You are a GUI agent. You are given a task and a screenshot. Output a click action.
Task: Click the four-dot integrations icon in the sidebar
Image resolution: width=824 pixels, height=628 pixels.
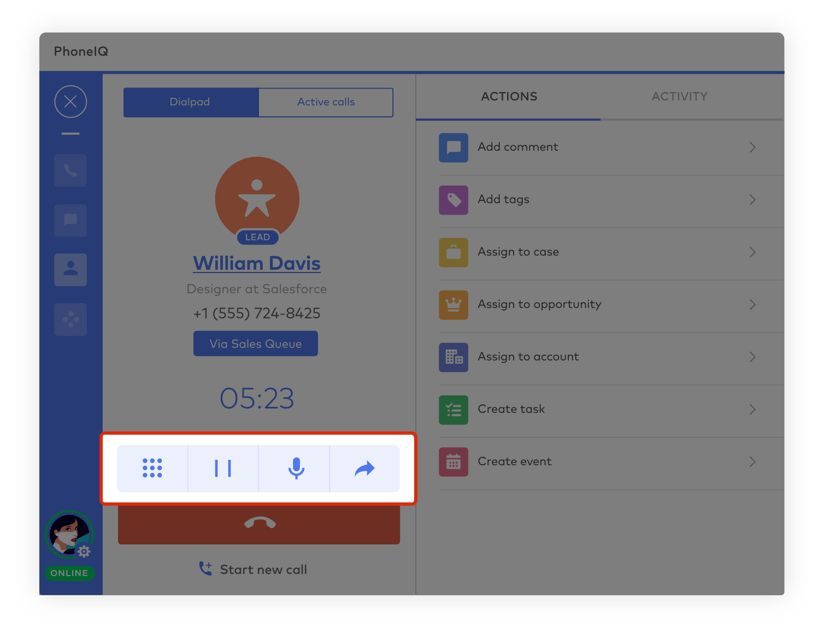[x=70, y=319]
